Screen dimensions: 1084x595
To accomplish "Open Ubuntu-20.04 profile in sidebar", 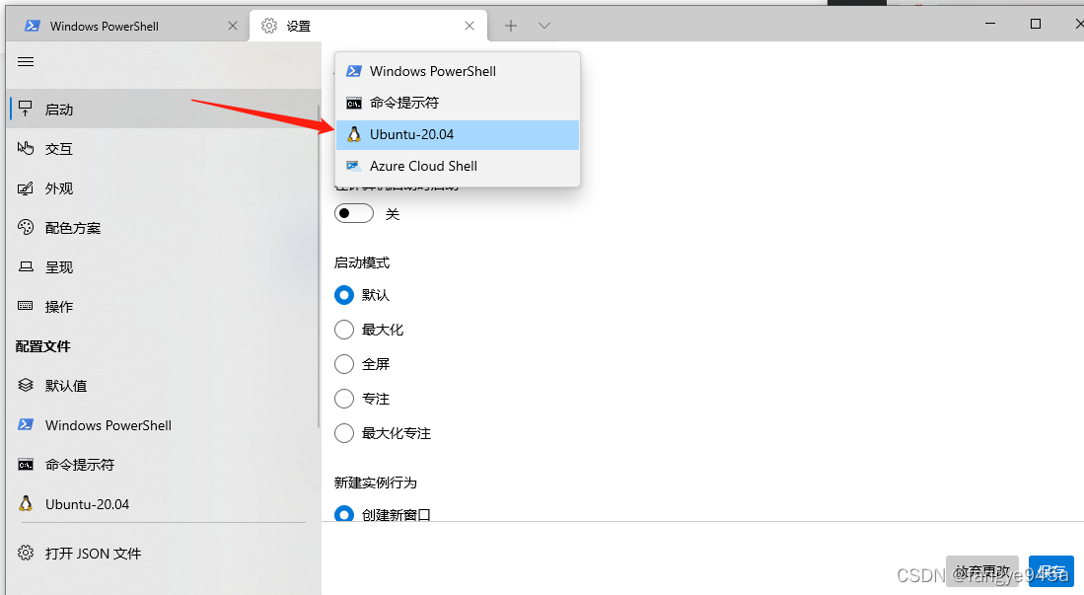I will click(x=165, y=503).
